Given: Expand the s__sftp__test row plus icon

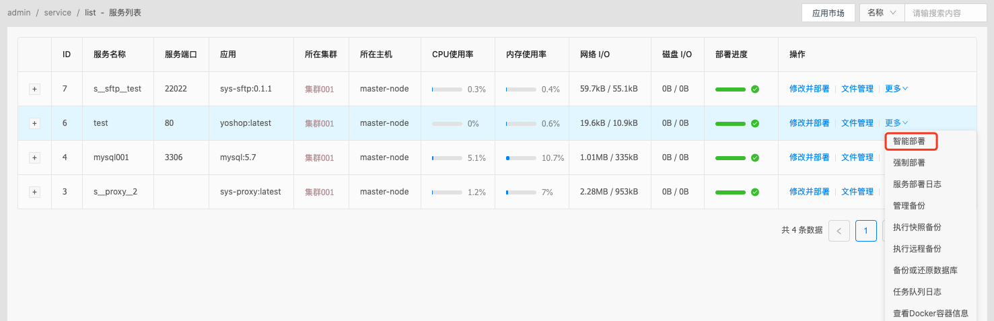Looking at the screenshot, I should click(34, 89).
